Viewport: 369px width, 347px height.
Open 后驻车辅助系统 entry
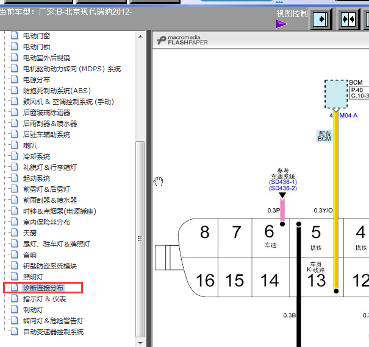click(46, 135)
